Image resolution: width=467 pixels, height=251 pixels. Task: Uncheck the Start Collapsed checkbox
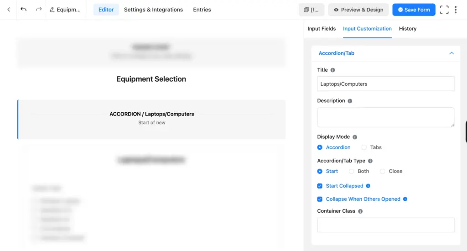click(320, 186)
